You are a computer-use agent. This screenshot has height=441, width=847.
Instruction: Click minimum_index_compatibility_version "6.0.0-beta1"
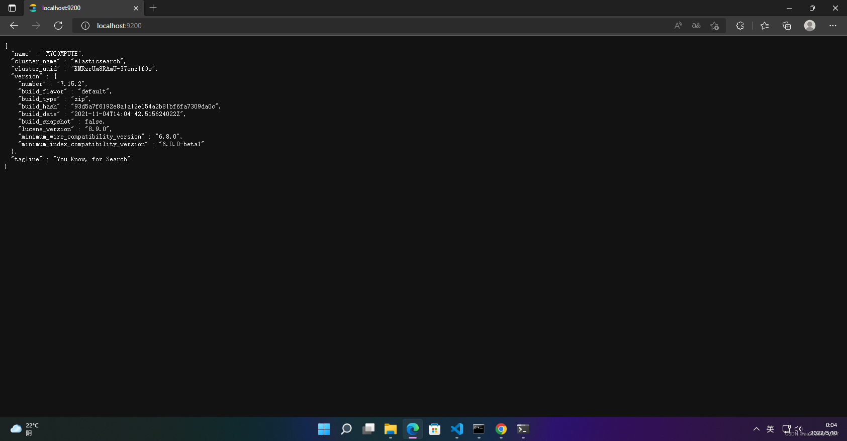(x=181, y=144)
